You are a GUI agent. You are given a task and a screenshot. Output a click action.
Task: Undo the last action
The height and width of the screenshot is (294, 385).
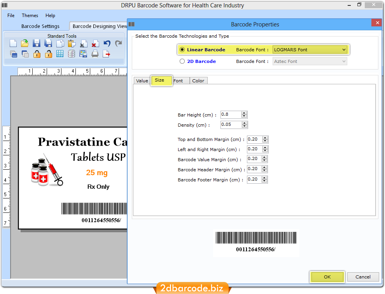point(107,43)
